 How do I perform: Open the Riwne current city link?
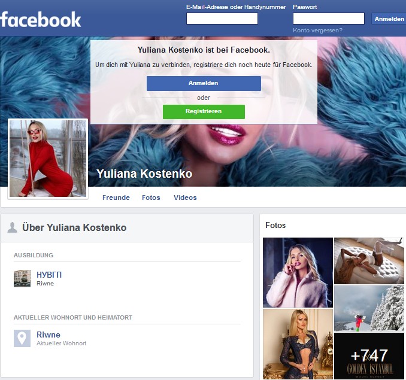pos(49,335)
